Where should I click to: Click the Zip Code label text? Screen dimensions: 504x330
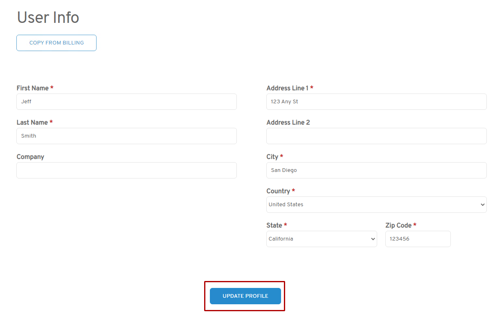click(398, 225)
